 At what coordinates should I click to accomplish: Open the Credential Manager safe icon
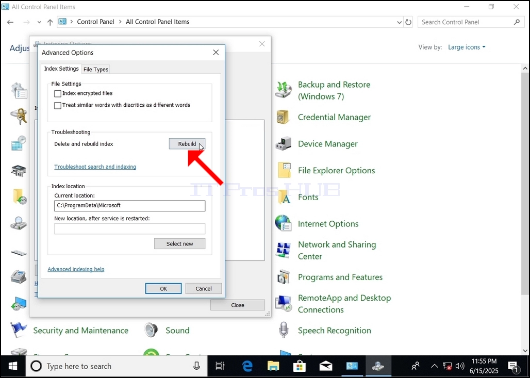(x=283, y=117)
